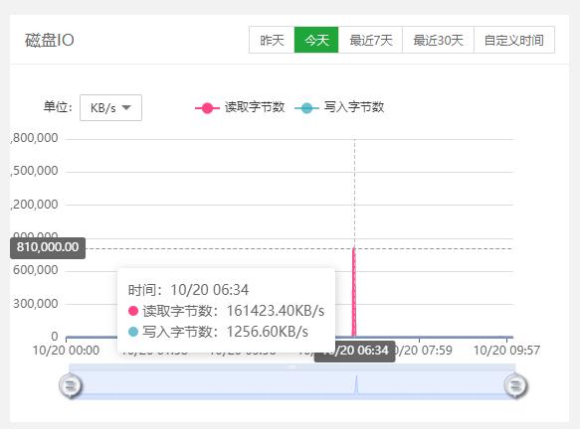Open the 自定义时间 custom time picker
Viewport: 580px width, 429px height.
514,40
